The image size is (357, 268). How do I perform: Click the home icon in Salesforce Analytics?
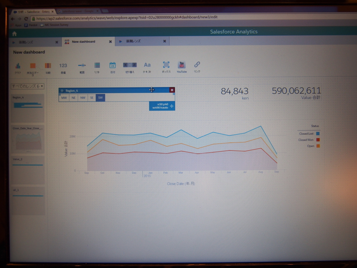pyautogui.click(x=15, y=34)
